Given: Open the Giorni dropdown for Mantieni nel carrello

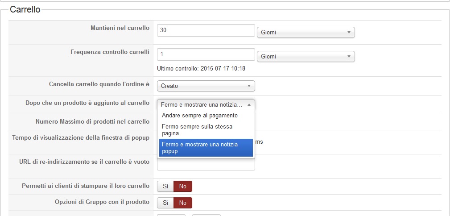Looking at the screenshot, I should pyautogui.click(x=306, y=33).
